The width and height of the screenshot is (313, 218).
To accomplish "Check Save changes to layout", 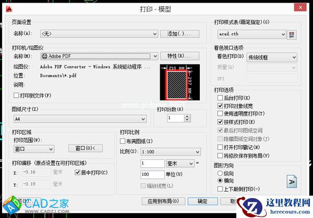I will pos(220,156).
